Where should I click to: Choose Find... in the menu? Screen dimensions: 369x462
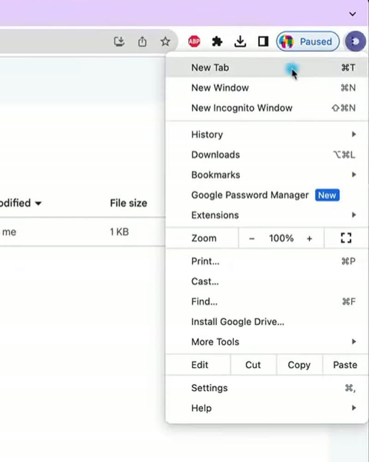(x=267, y=301)
